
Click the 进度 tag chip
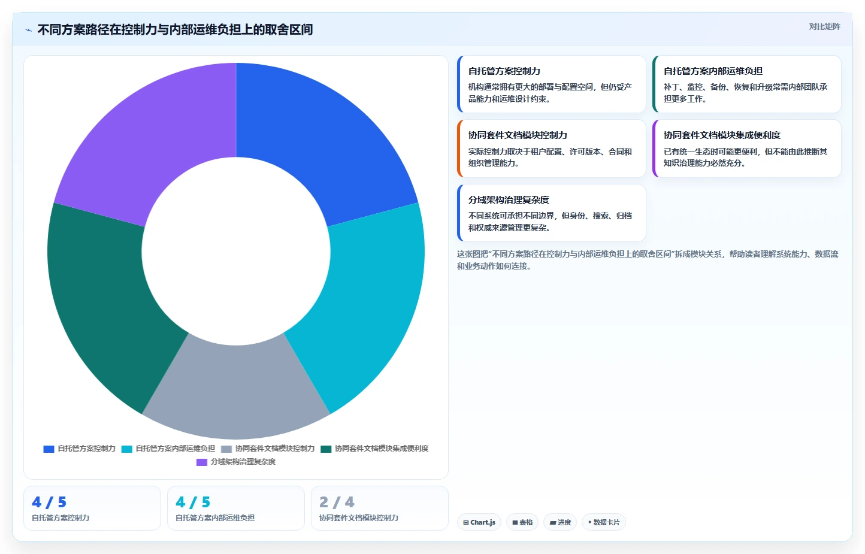(x=560, y=522)
